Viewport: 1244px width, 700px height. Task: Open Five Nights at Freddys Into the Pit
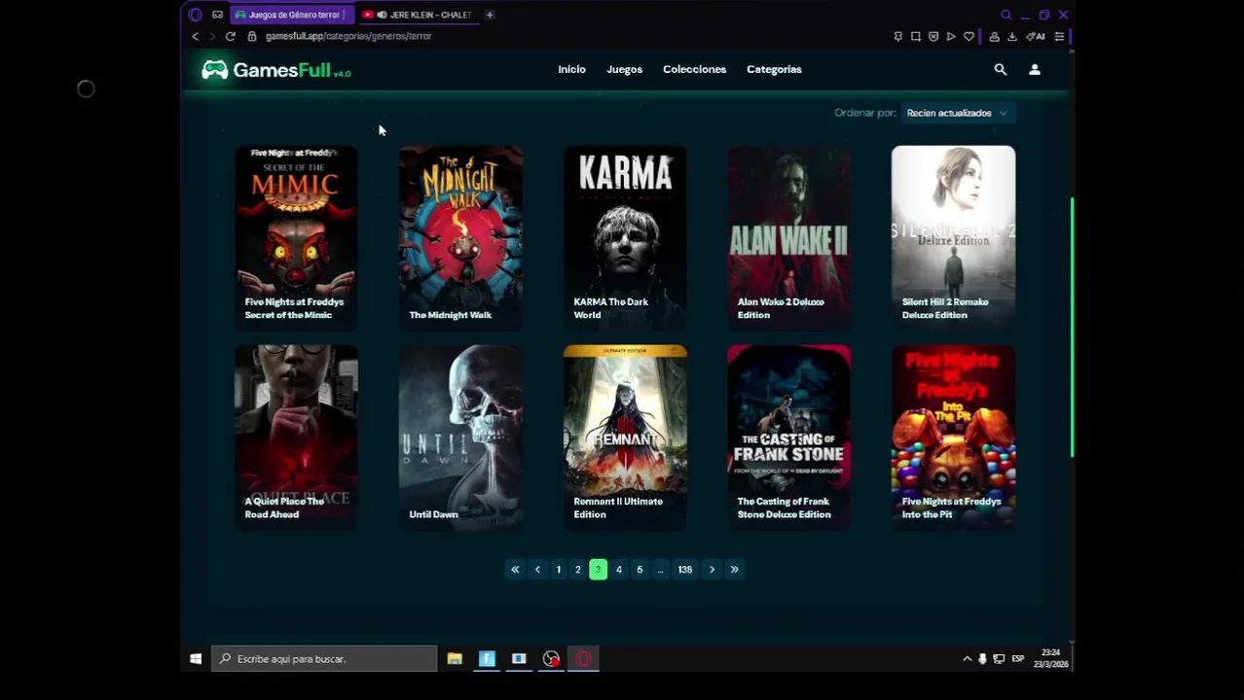(953, 437)
